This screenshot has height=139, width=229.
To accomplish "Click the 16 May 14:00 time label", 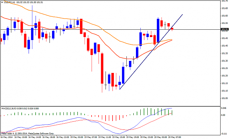I will (x=34, y=137).
